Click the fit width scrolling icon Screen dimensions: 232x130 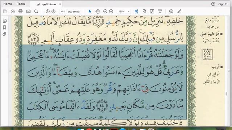pos(136,11)
